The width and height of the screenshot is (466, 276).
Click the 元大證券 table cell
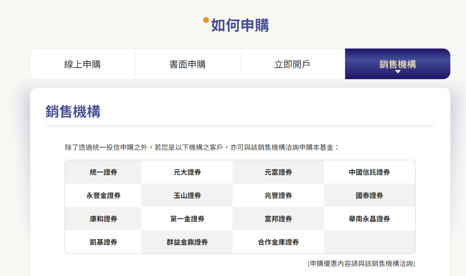tap(187, 172)
